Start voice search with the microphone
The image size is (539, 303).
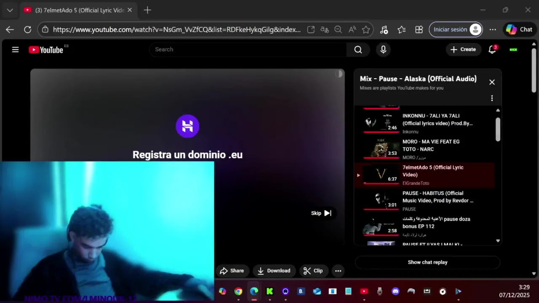pos(383,50)
